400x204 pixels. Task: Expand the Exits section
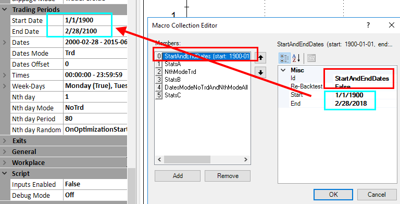pyautogui.click(x=5, y=141)
